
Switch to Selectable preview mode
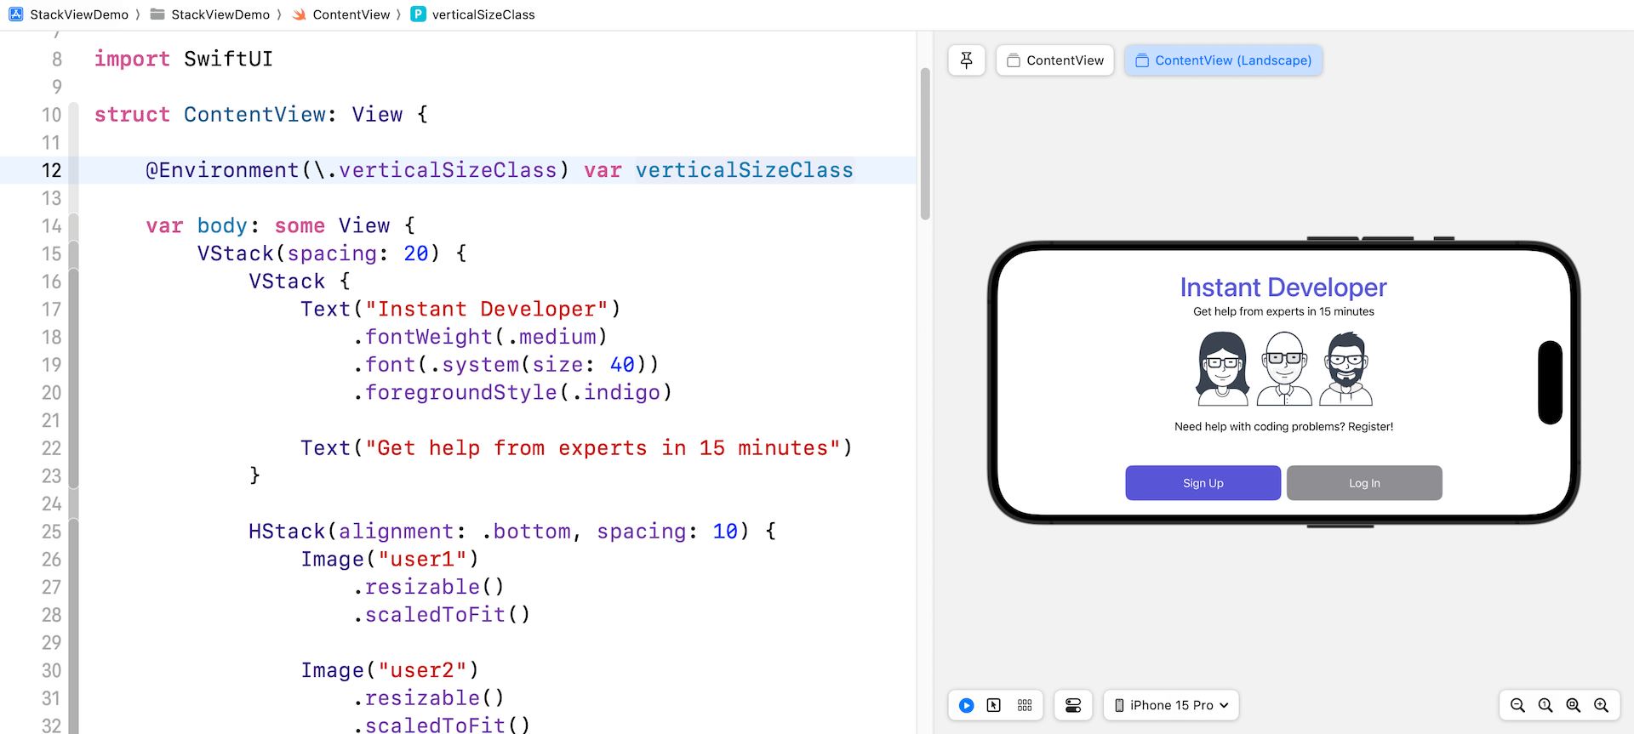[x=994, y=705]
